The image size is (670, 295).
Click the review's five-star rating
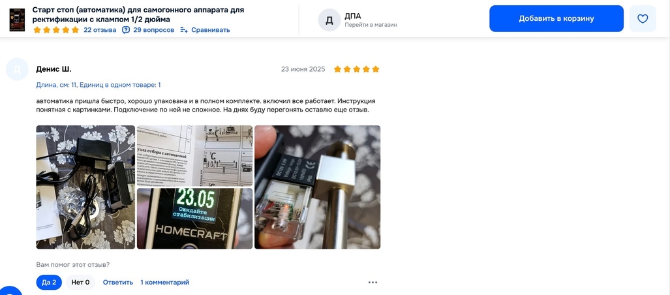tap(356, 69)
